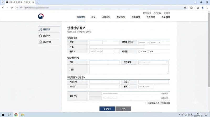
Task: Focus the 대표자 input field
Action: tap(153, 82)
